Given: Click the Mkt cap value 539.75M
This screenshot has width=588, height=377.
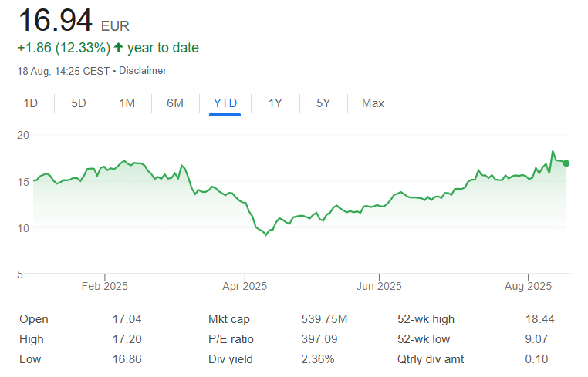Looking at the screenshot, I should coord(324,319).
